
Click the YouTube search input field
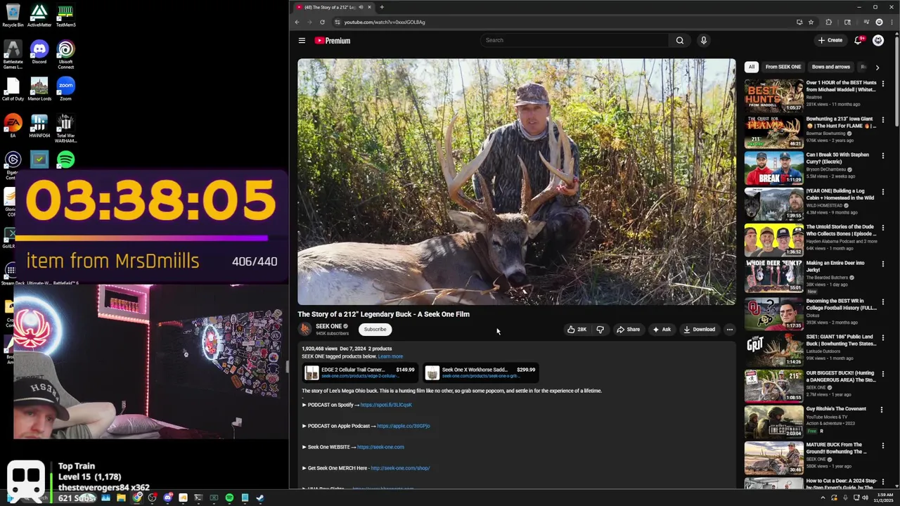tap(574, 41)
